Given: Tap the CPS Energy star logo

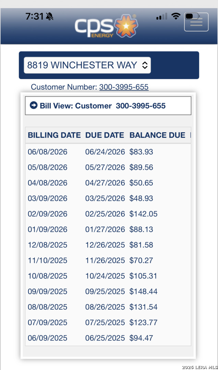Looking at the screenshot, I should tap(126, 26).
